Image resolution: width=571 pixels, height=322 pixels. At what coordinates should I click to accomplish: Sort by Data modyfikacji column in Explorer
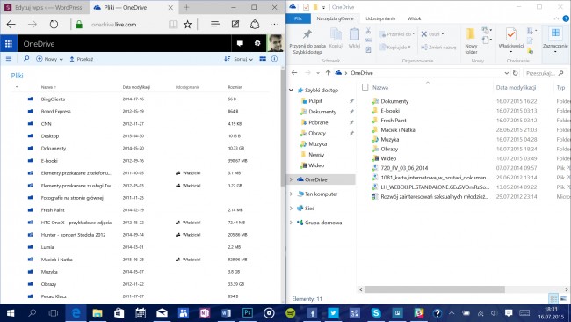[x=516, y=87]
